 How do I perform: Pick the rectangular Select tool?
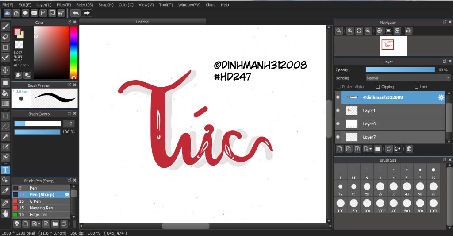5,116
